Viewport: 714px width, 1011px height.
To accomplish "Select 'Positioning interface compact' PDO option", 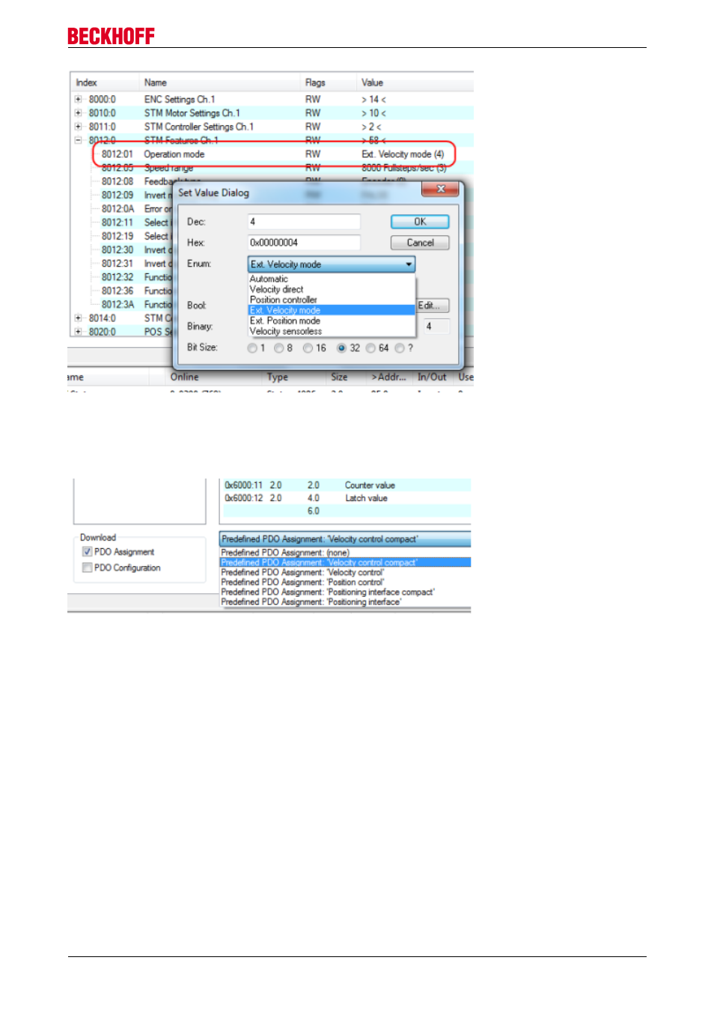I will pyautogui.click(x=345, y=592).
